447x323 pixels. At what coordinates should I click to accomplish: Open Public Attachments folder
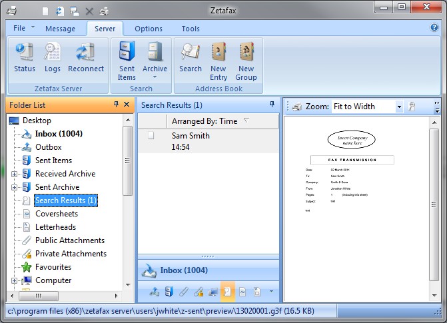click(70, 240)
